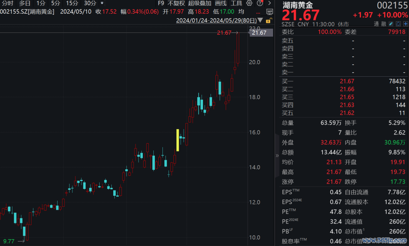The height and width of the screenshot is (246, 409).
Task: Click EPS TTM value 0.45
Action: pos(336,192)
